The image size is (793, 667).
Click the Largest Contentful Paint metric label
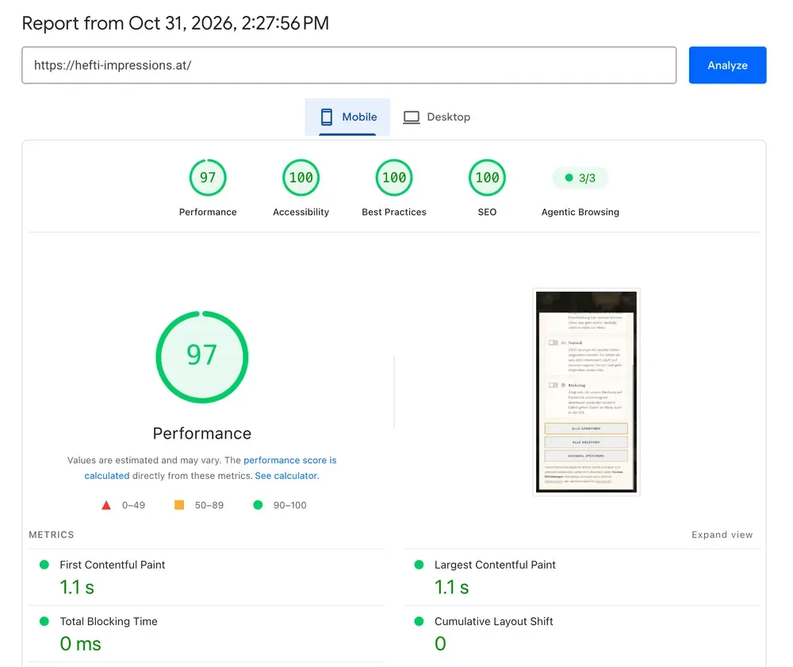495,565
